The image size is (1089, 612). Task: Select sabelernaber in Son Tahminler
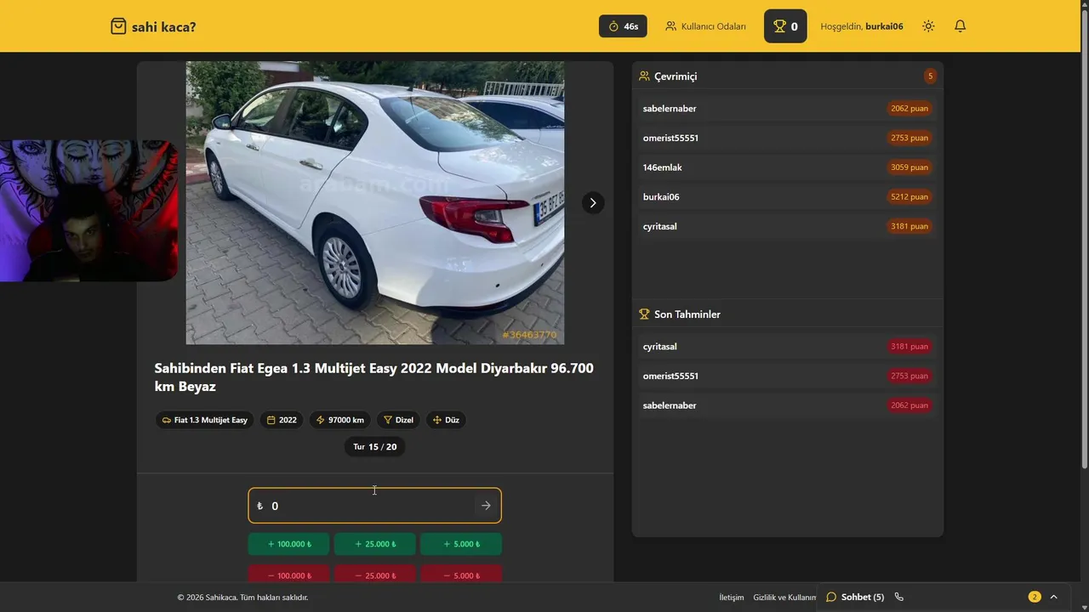787,405
